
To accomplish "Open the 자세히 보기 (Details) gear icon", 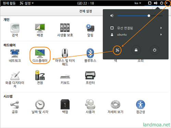I will point(115,104).
